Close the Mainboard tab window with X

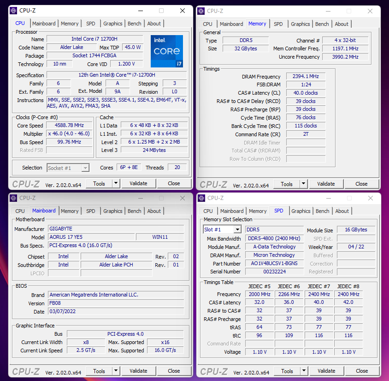click(183, 198)
